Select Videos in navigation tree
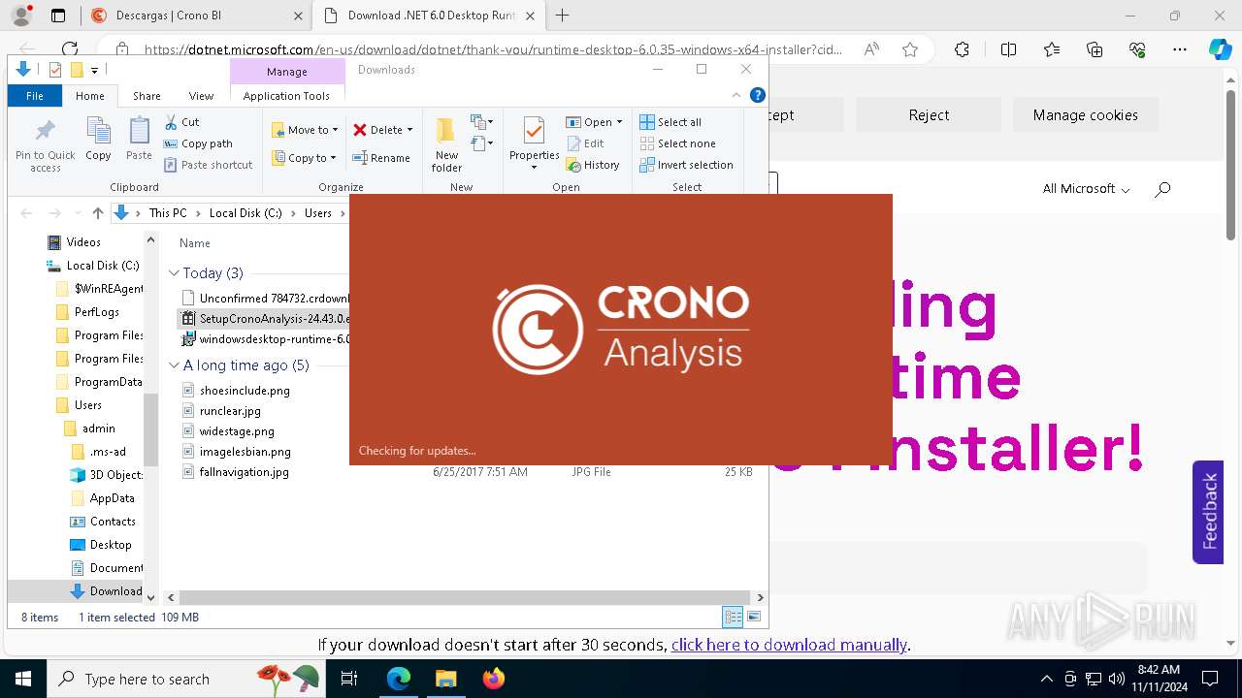 tap(83, 242)
